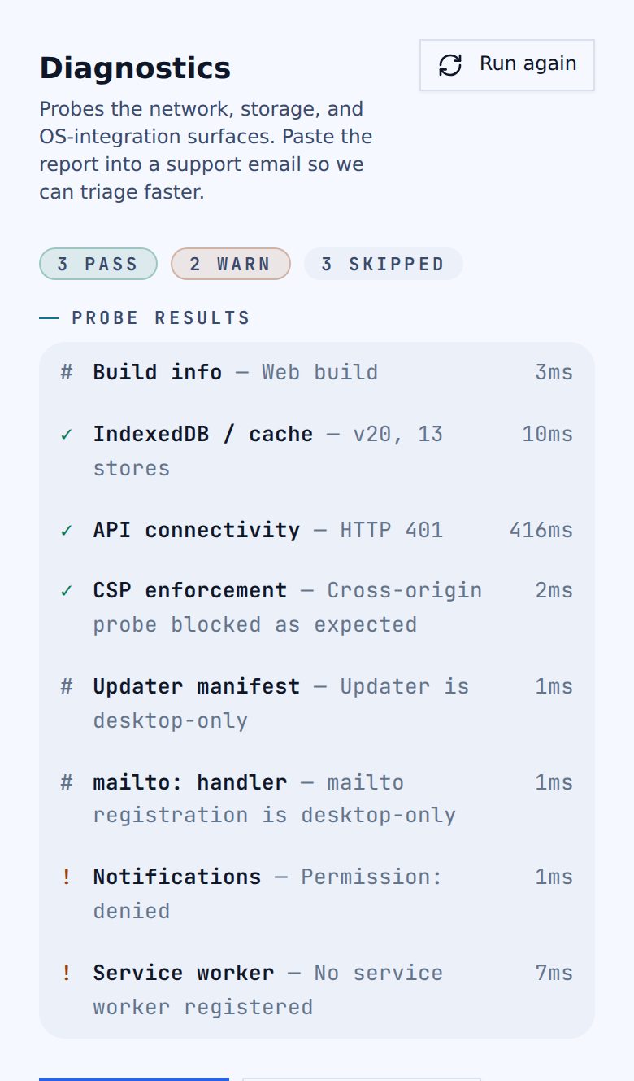Click the hash icon beside Updater manifest

pos(67,686)
